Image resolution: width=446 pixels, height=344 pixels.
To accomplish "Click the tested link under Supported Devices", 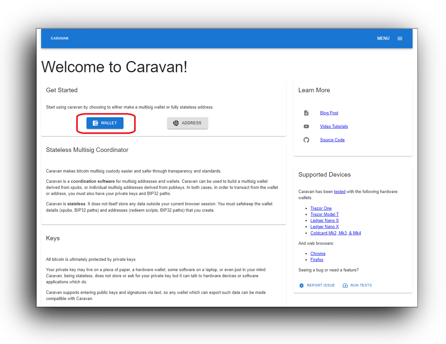I will [x=339, y=191].
